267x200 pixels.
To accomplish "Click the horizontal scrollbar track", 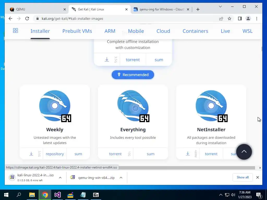I will pos(187,168).
